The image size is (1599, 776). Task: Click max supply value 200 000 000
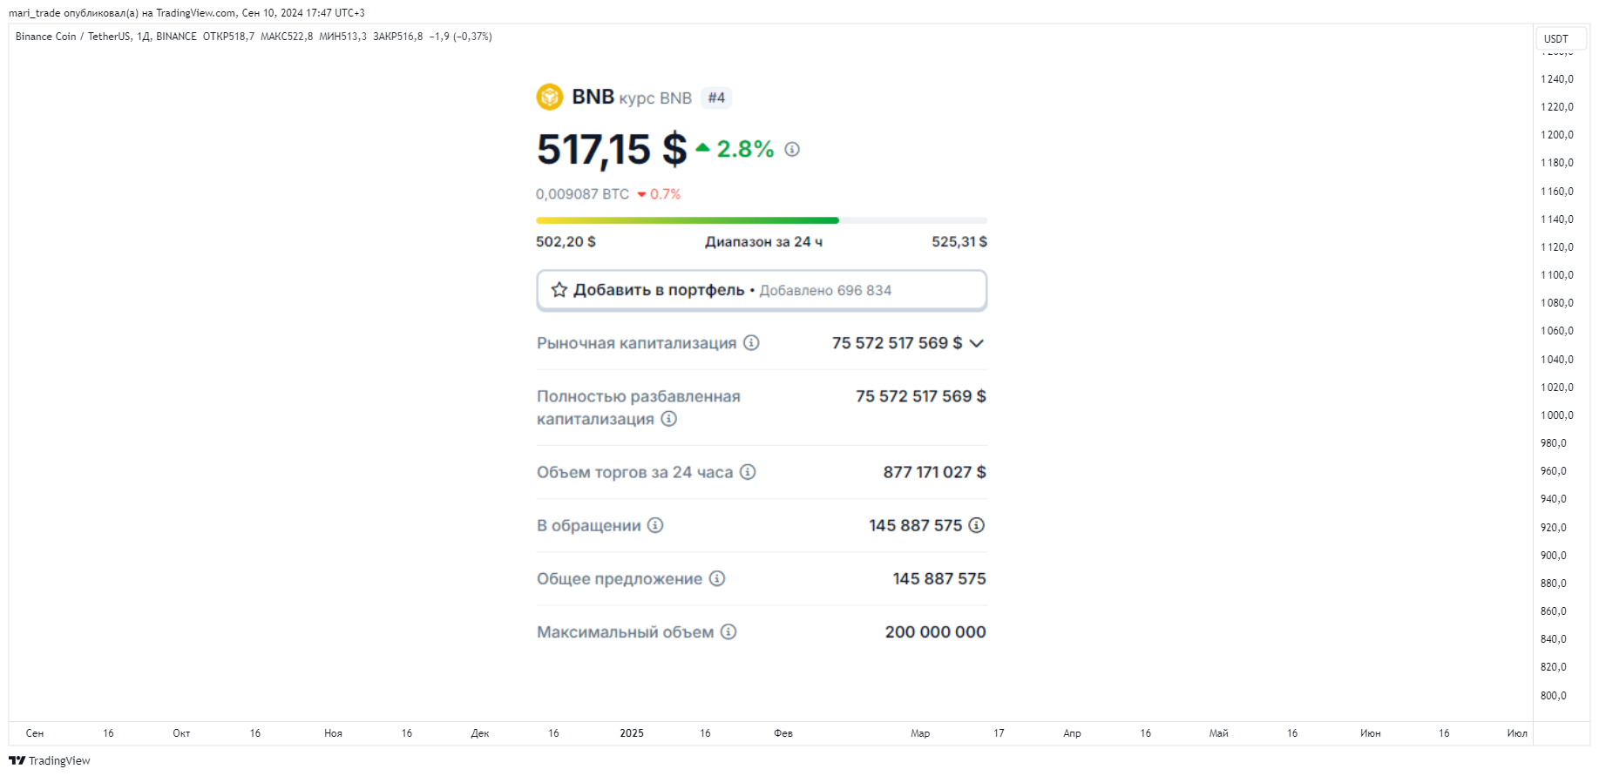tap(936, 631)
